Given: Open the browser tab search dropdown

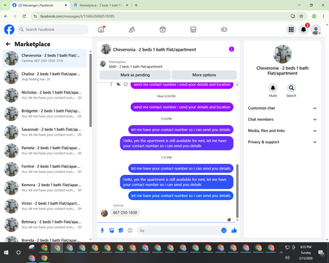Looking at the screenshot, I should [5, 5].
